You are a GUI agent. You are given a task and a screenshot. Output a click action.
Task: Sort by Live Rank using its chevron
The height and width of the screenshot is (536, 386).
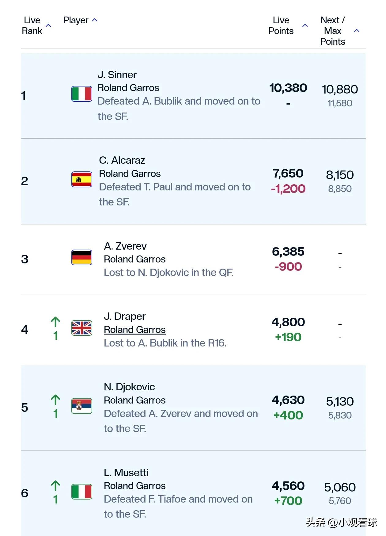[x=48, y=25]
